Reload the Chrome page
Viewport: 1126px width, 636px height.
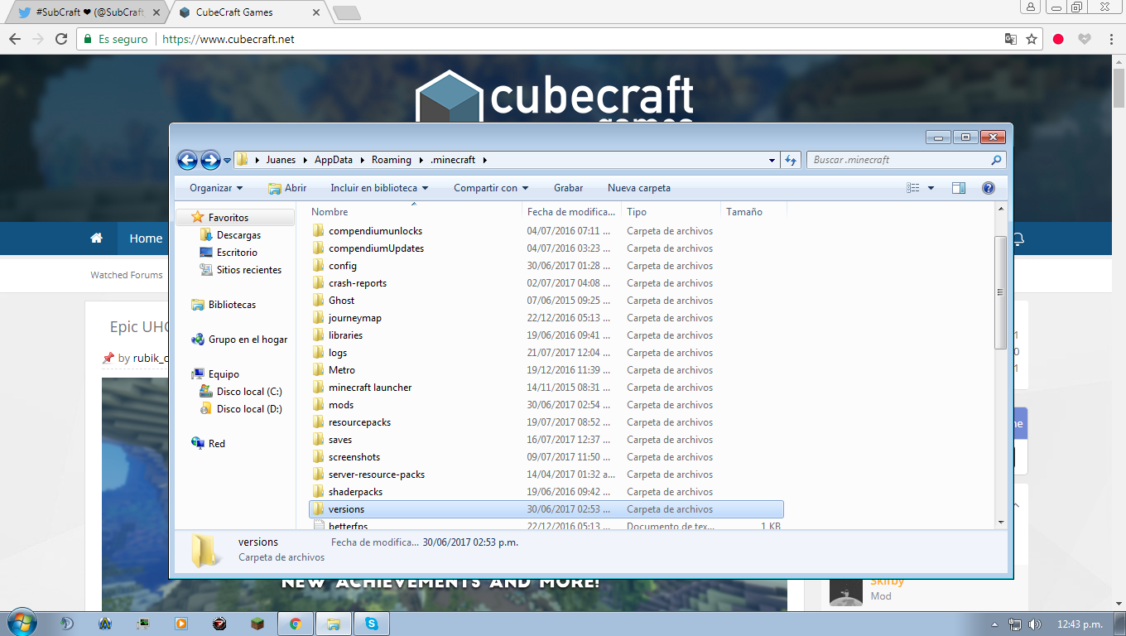coord(61,39)
